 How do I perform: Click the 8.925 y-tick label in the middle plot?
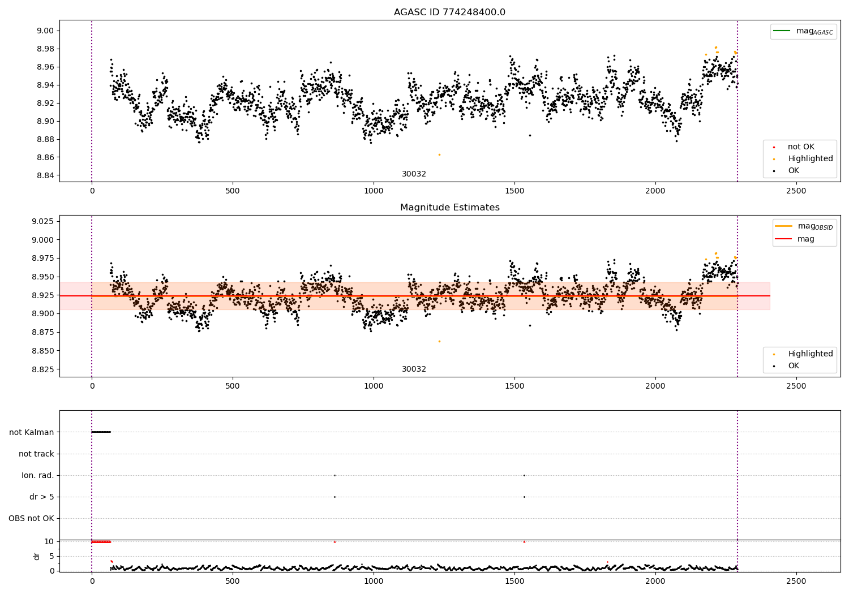click(44, 295)
